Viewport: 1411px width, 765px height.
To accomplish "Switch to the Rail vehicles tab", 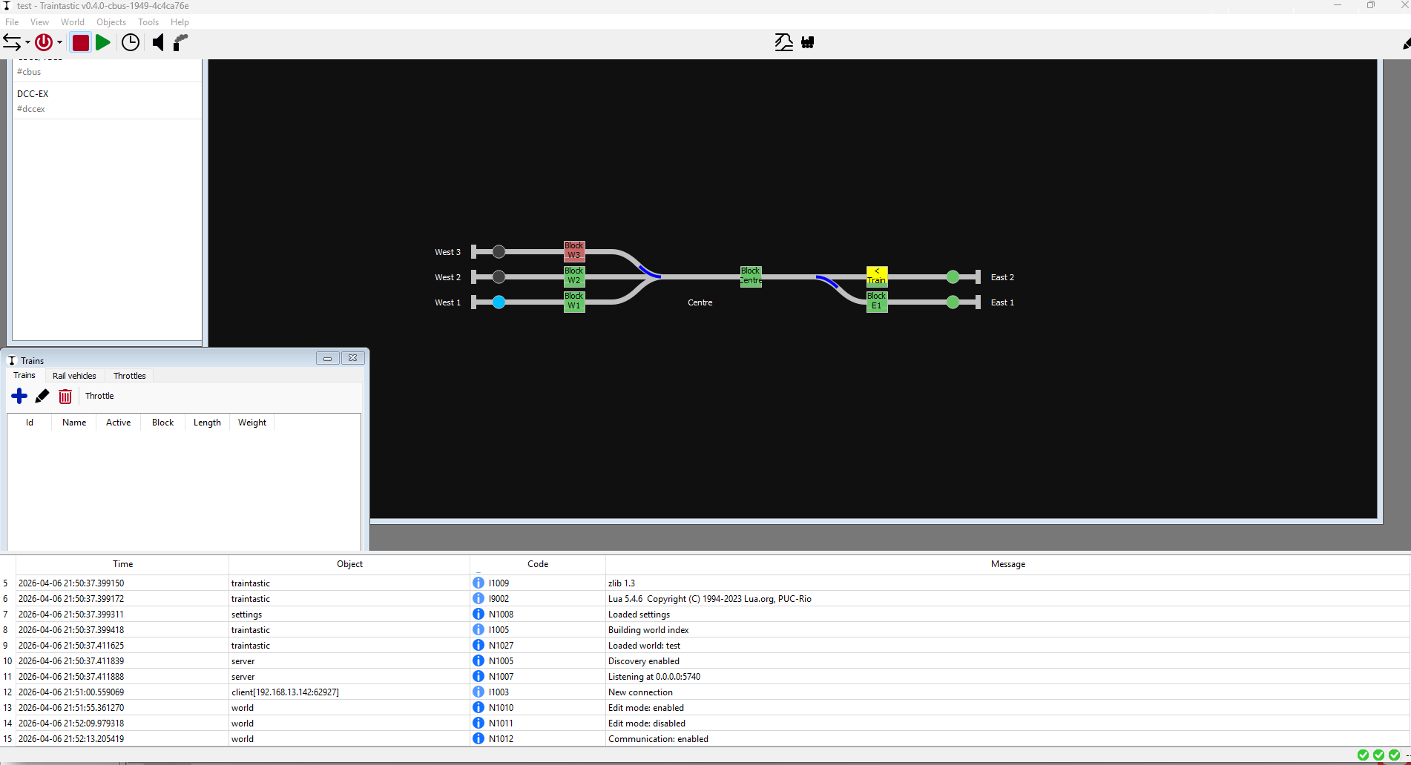I will tap(74, 376).
